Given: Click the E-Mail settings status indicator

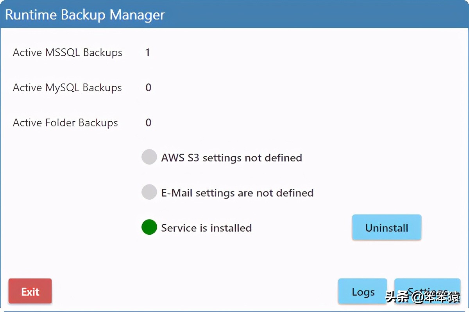Looking at the screenshot, I should tap(149, 192).
